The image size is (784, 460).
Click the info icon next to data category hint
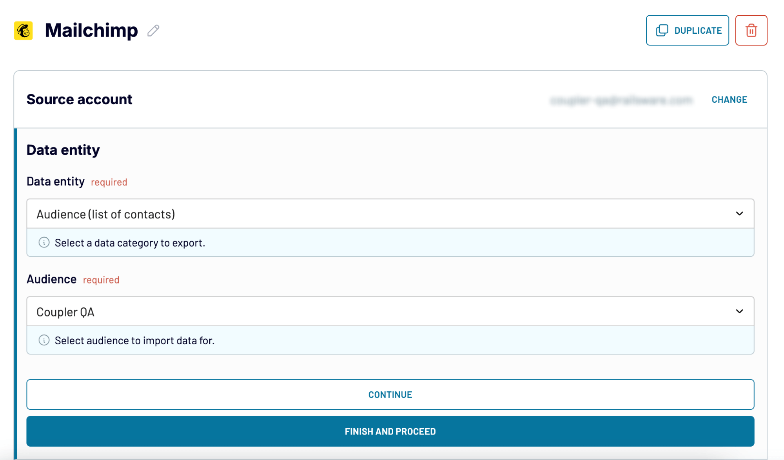[x=44, y=242]
